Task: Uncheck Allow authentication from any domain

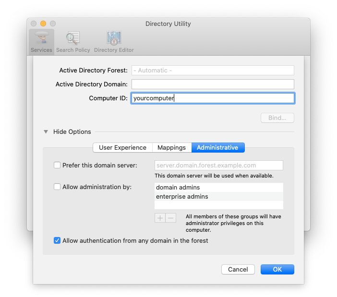Action: coord(57,240)
